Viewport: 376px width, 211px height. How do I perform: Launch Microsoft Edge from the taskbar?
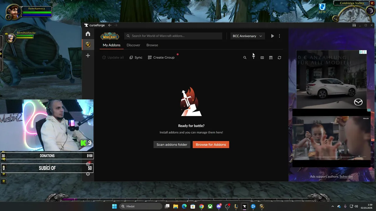[184, 206]
